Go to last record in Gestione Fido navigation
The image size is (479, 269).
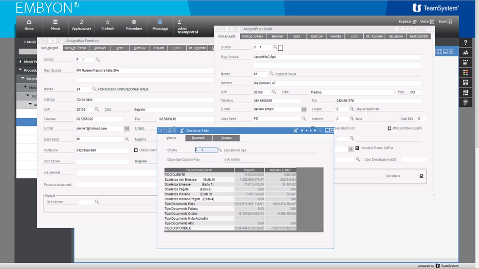pyautogui.click(x=315, y=130)
